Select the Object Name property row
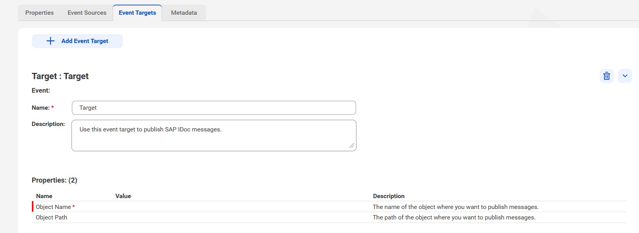This screenshot has height=233, width=639. click(329, 207)
